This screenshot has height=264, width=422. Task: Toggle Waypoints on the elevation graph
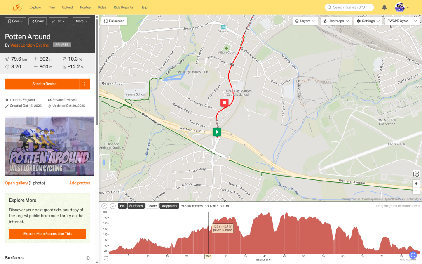tap(169, 206)
